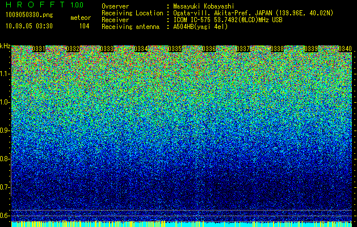Select the 0338 time marker

(x=277, y=49)
